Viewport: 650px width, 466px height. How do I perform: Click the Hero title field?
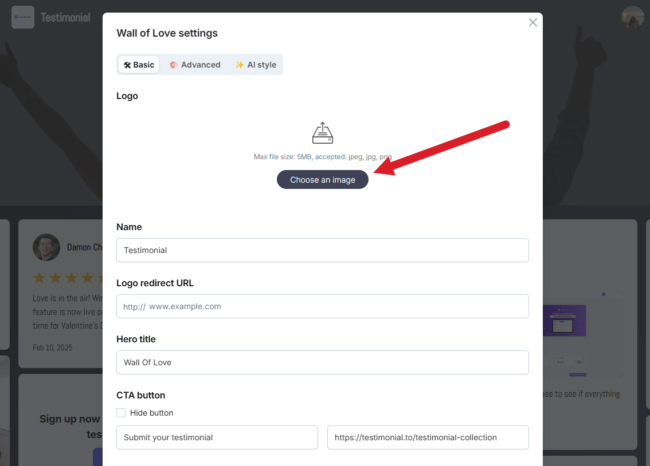coord(323,362)
